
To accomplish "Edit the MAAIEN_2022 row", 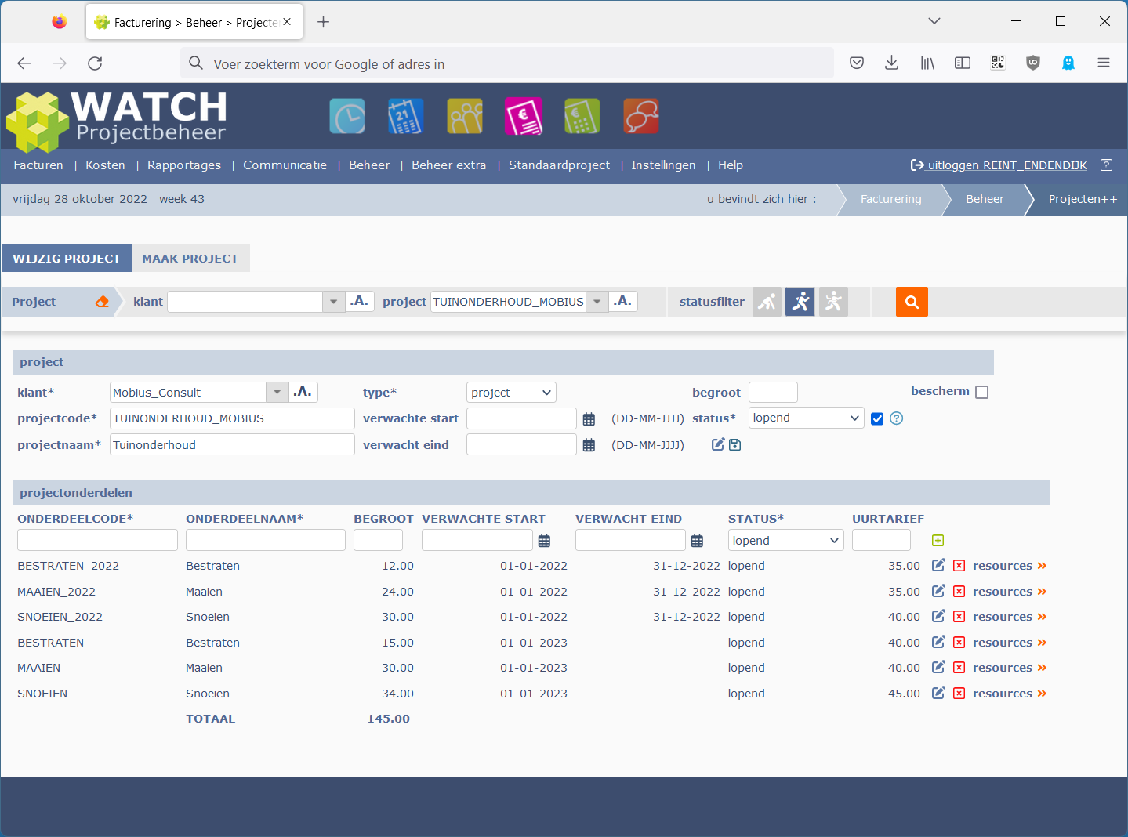I will (938, 591).
